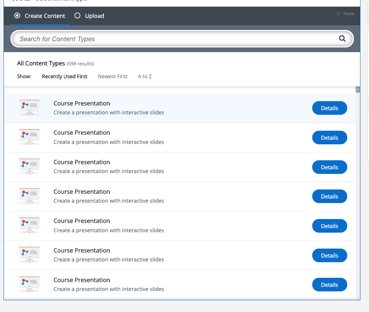Click the second row's Course Presentation title
Viewport: 369px width, 312px height.
point(82,133)
